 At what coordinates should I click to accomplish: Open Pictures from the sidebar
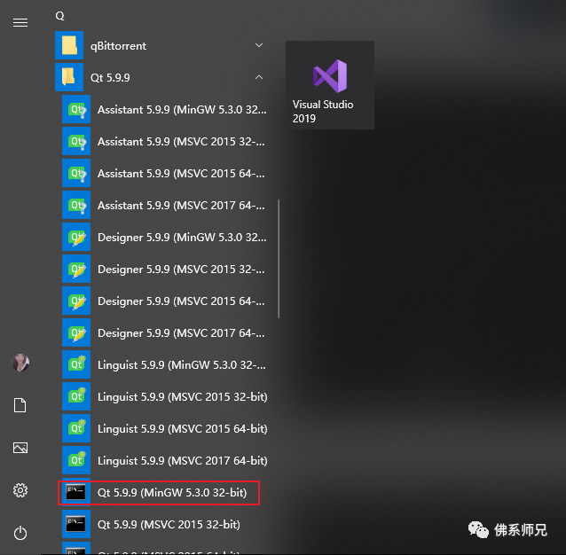(x=20, y=448)
